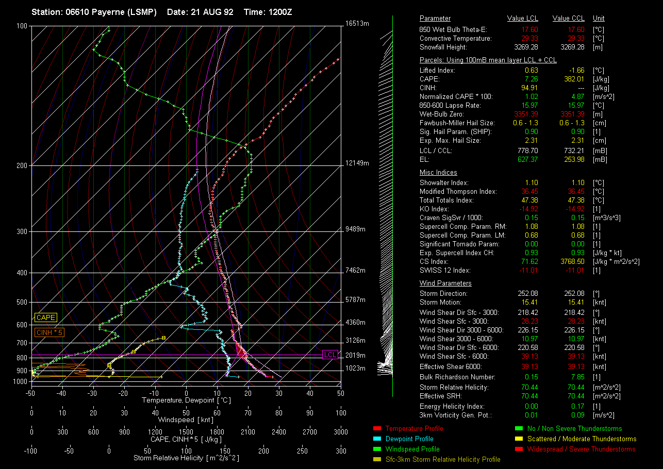Click the yellow Scattered / Moderate Thunderstorms swatch
The width and height of the screenshot is (663, 469).
pyautogui.click(x=518, y=439)
